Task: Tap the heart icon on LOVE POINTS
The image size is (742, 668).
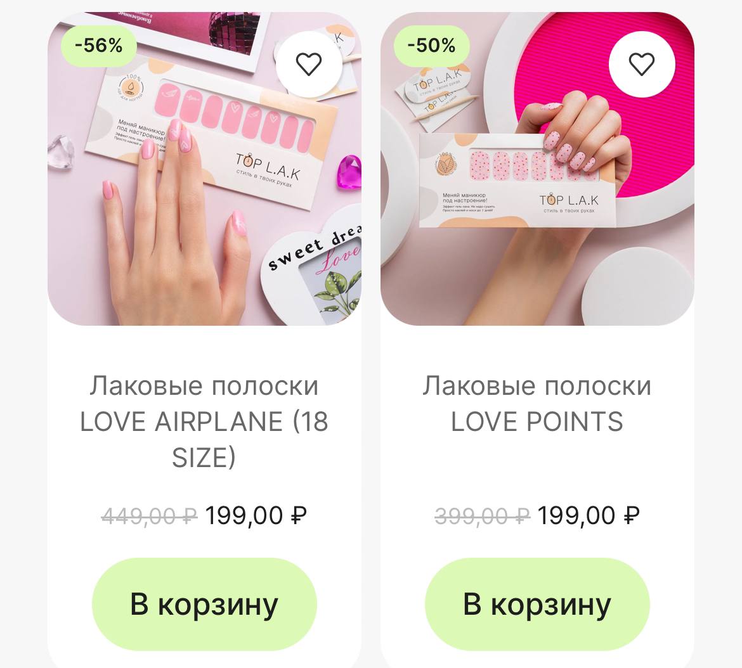Action: (641, 64)
